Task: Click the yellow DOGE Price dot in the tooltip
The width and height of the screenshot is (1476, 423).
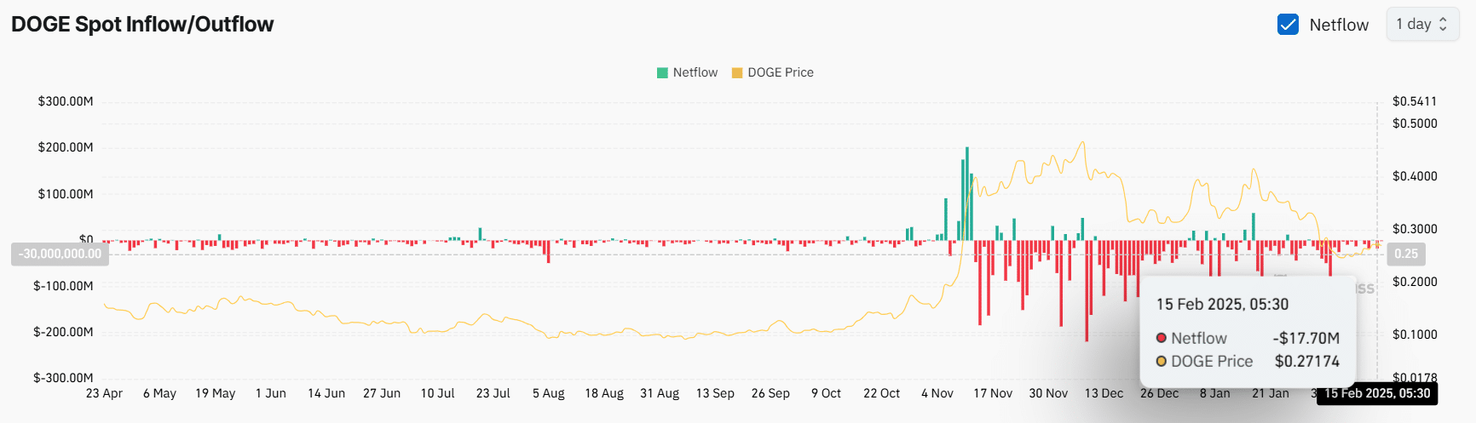Action: pos(1161,362)
